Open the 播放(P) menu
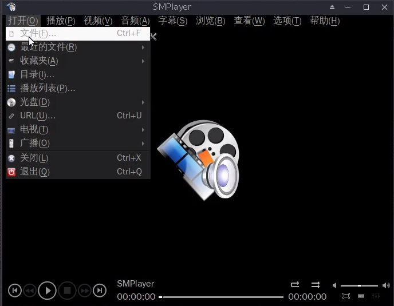 click(x=61, y=21)
